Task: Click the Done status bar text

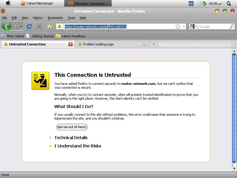Action: 5,175
